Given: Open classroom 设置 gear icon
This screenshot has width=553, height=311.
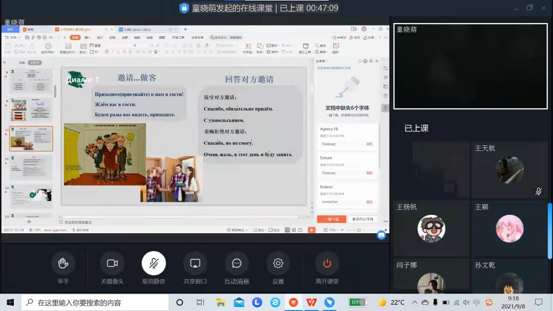Looking at the screenshot, I should click(278, 264).
